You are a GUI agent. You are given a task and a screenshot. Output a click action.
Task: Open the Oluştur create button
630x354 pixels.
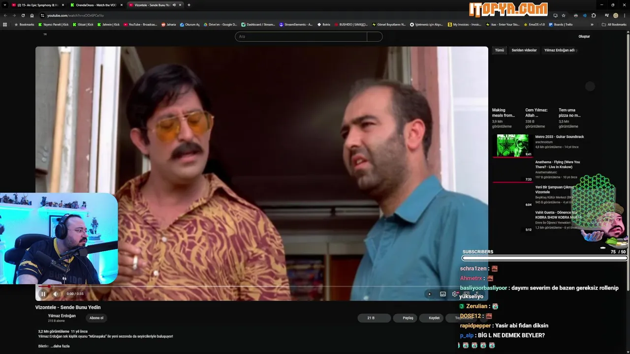(584, 36)
